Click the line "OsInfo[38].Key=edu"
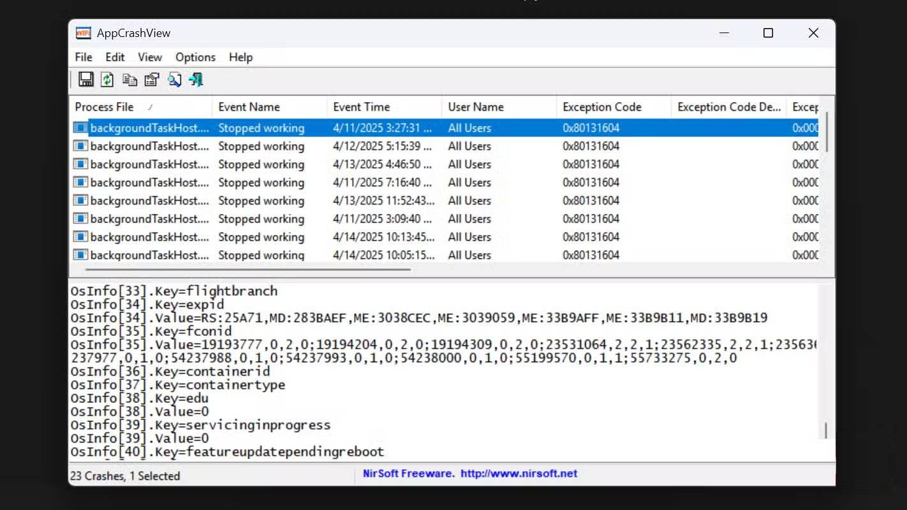 140,398
